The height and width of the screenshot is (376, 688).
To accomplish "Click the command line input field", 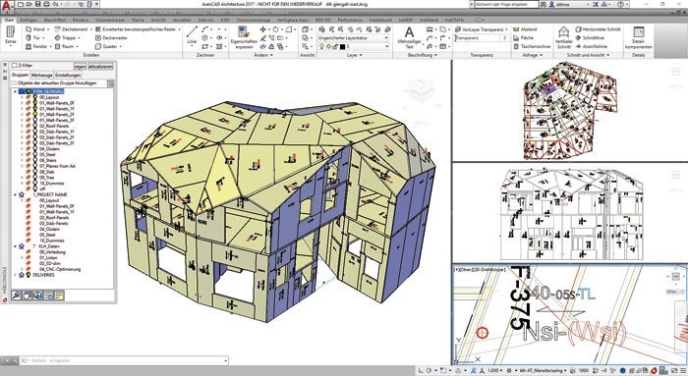I will click(x=124, y=360).
